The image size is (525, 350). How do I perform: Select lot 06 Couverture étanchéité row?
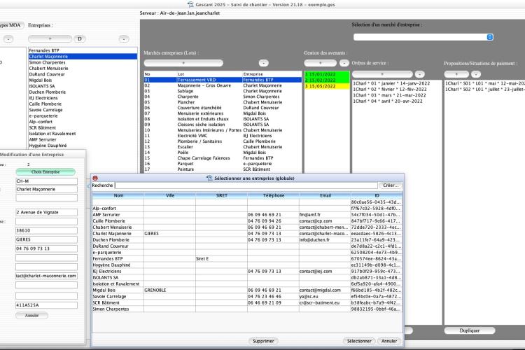point(223,108)
